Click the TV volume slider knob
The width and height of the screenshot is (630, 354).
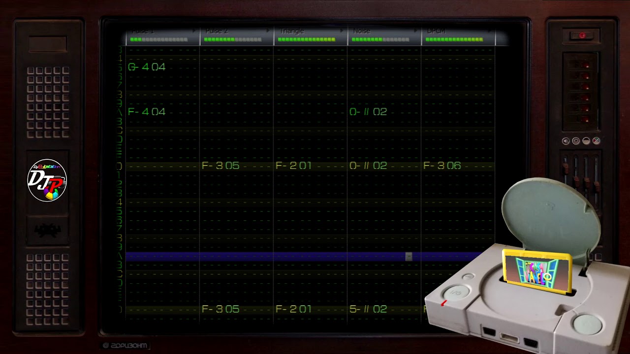pyautogui.click(x=566, y=168)
